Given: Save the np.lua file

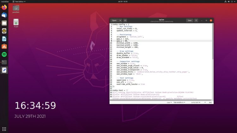Looking at the screenshot, I should [x=190, y=20].
